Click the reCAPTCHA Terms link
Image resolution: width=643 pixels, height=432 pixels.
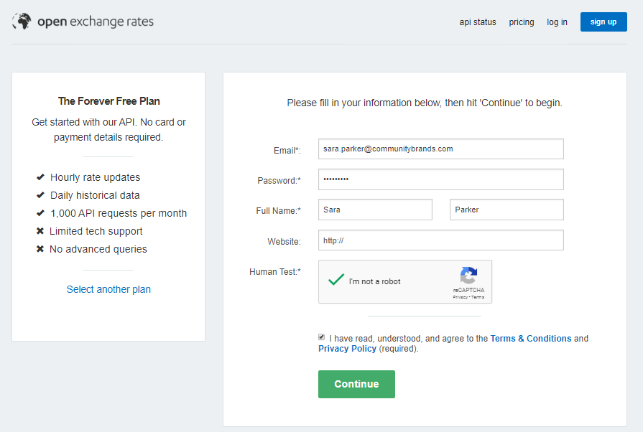478,297
